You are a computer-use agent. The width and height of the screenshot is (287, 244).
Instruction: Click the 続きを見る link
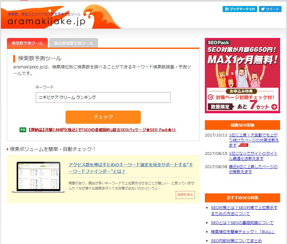[x=185, y=195]
